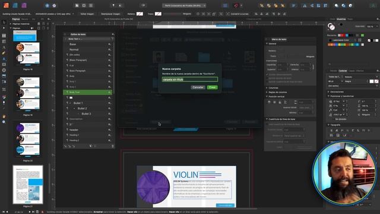Switch to the Publisher persona icon
Screen dimensions: 380x214
click(6, 5)
